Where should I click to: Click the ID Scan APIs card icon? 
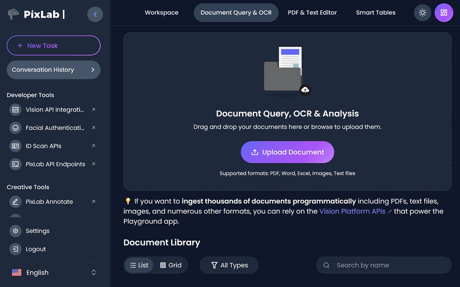click(x=15, y=146)
